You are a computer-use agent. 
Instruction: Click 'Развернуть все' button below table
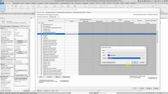(66, 77)
